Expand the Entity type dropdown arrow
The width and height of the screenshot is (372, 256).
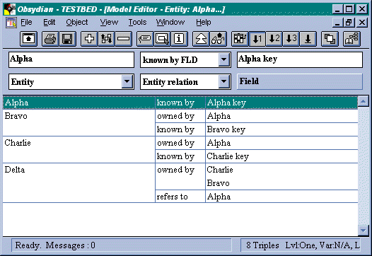coord(127,81)
